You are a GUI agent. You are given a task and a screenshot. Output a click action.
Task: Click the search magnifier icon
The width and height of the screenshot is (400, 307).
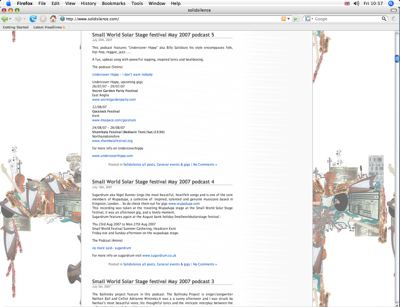click(x=384, y=19)
